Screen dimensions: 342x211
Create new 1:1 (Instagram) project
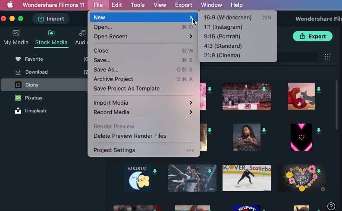point(238,27)
